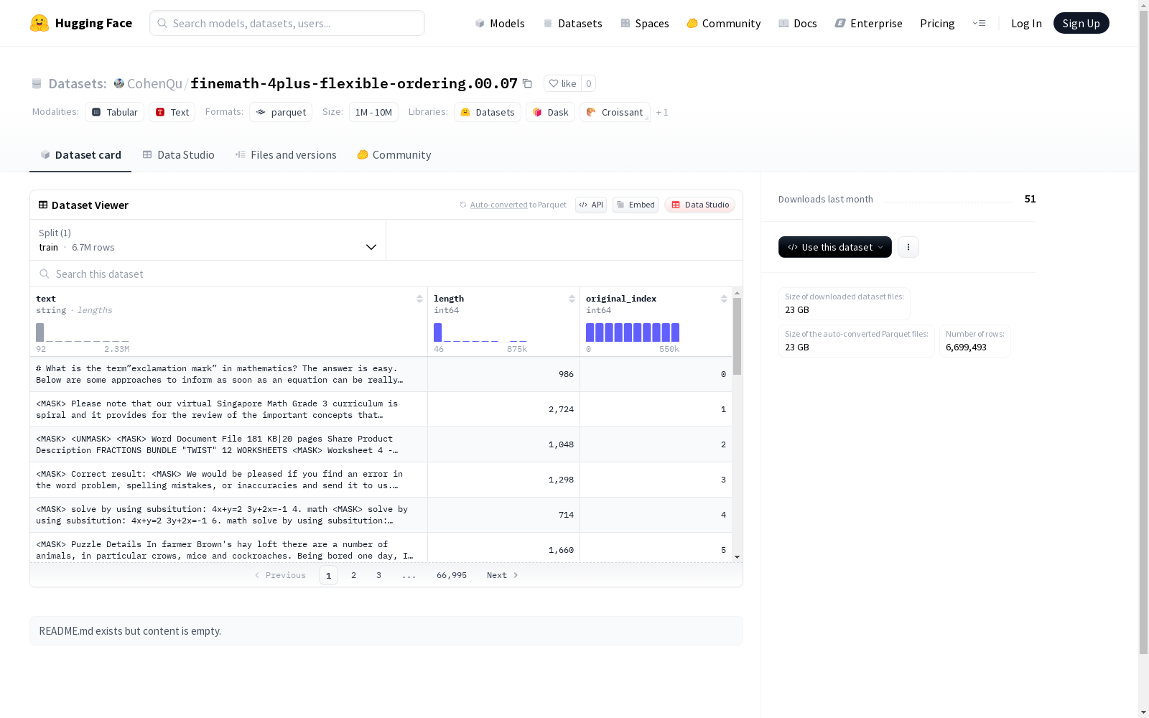Open Datasets in the top navigation
The image size is (1149, 718).
pos(572,23)
